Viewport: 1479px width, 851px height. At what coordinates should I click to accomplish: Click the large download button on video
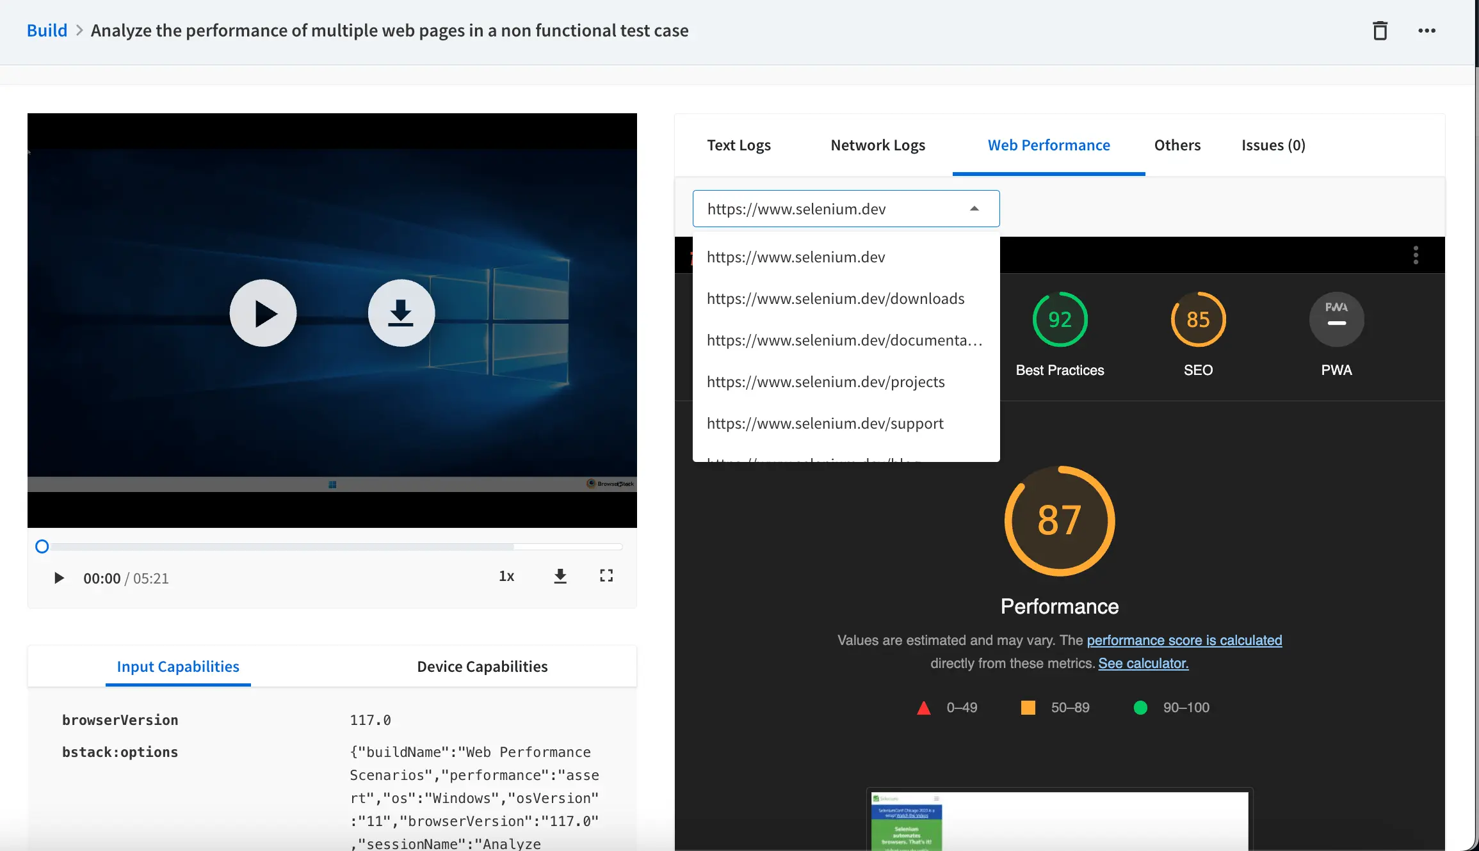click(401, 313)
